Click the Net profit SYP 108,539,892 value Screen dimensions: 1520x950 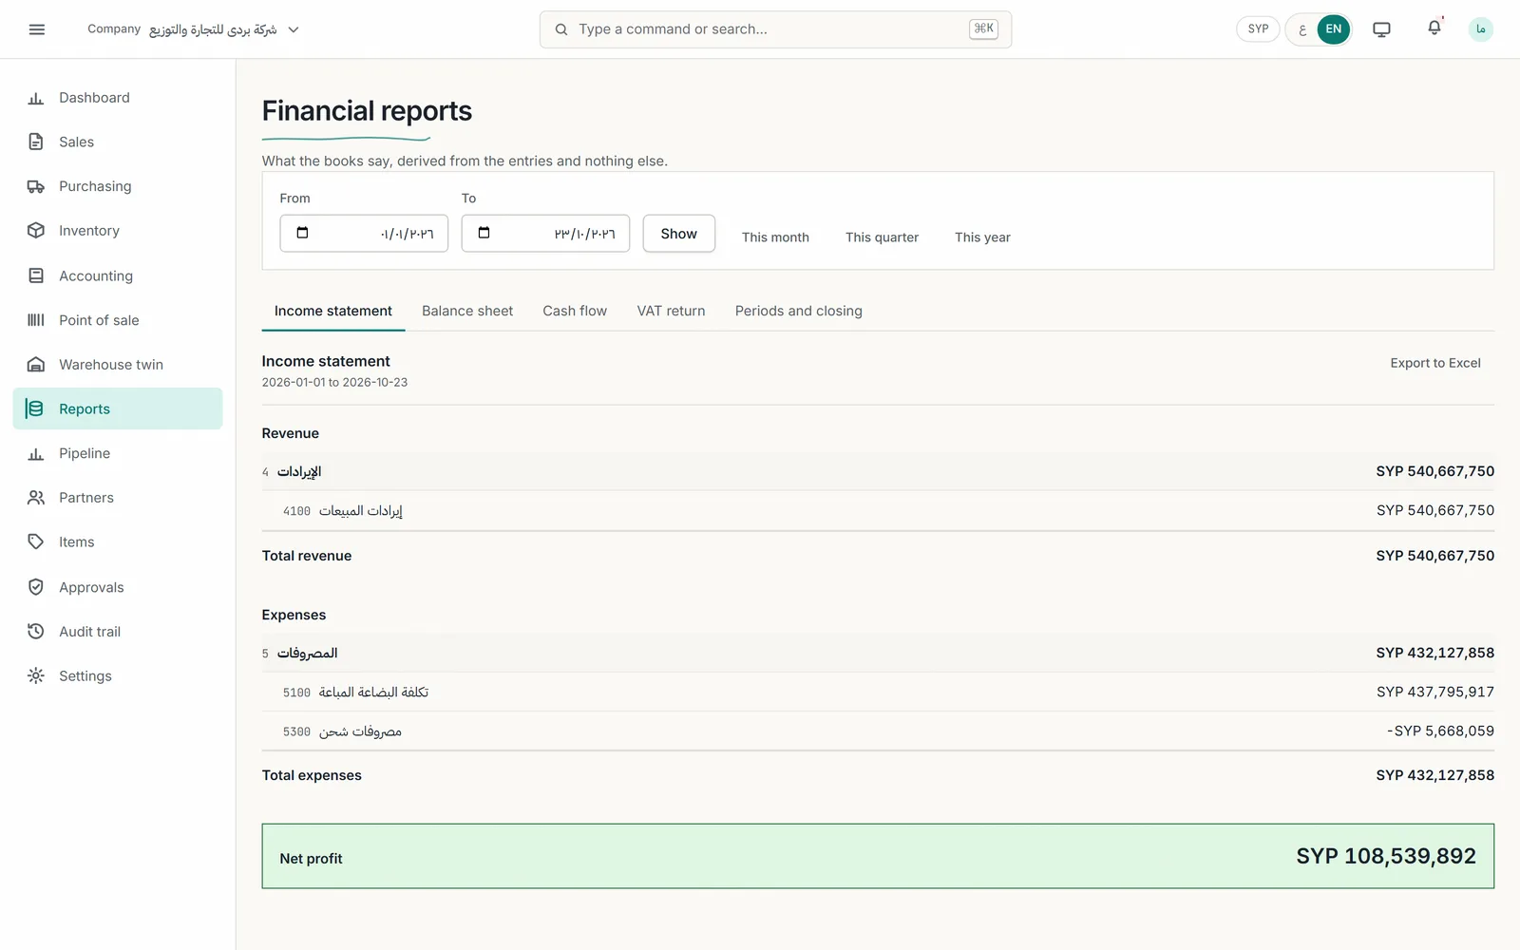(x=1386, y=856)
